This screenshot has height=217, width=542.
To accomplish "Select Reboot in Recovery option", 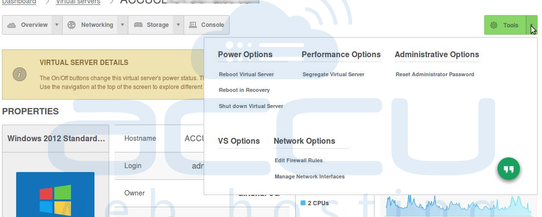I will pyautogui.click(x=244, y=90).
